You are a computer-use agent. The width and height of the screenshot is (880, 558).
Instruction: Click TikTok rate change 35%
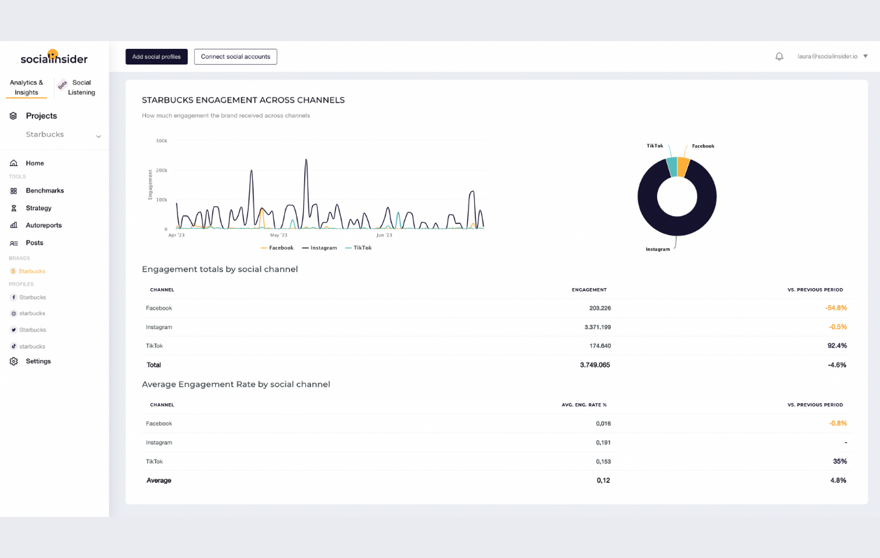840,461
